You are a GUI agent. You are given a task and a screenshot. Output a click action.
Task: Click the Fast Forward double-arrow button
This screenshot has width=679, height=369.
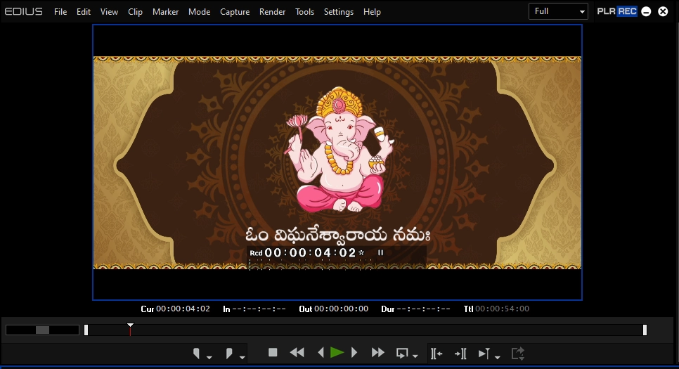click(378, 353)
